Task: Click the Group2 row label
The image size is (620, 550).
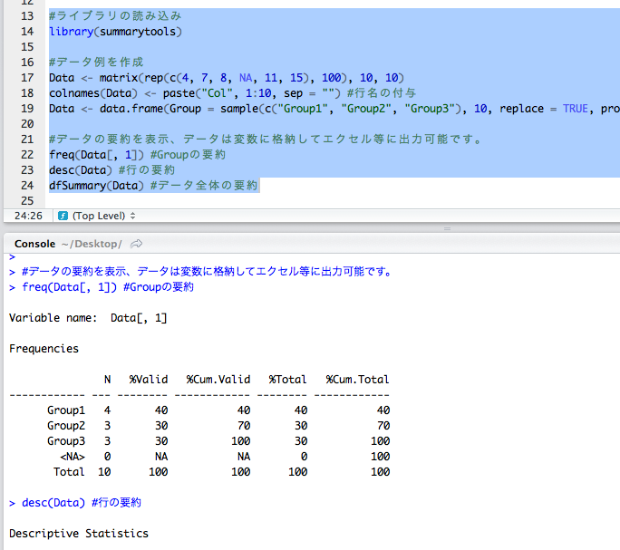Action: tap(66, 426)
